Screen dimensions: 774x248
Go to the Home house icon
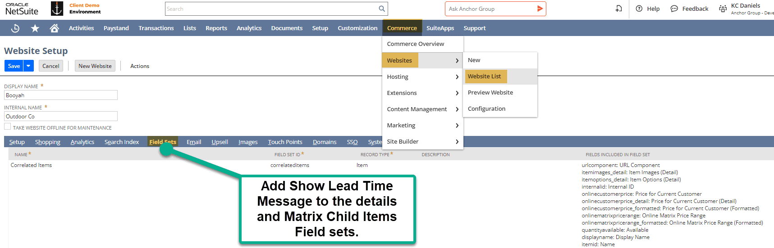pos(54,28)
